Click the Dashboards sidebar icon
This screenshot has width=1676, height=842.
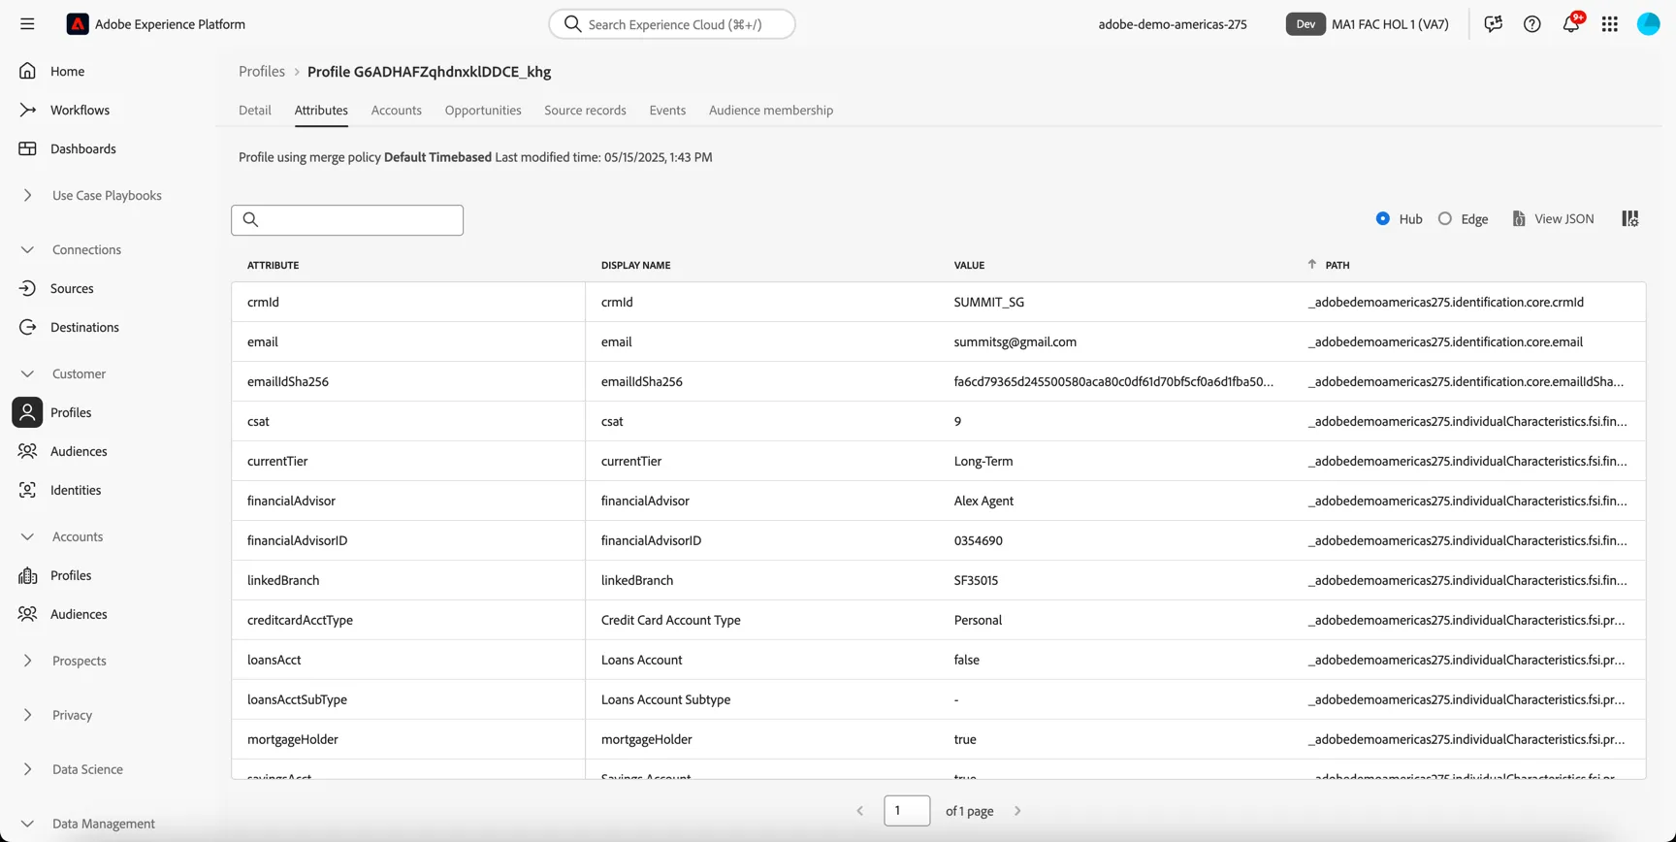(27, 148)
